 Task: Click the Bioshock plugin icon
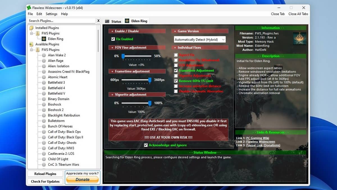(44, 104)
